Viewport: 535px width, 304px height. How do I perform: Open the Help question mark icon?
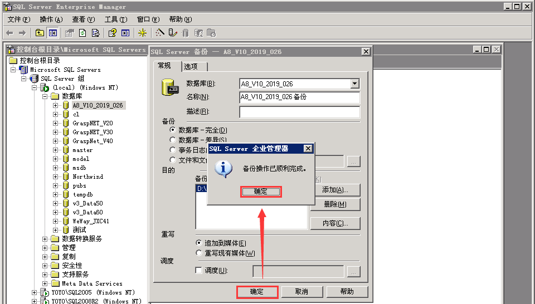(x=112, y=33)
